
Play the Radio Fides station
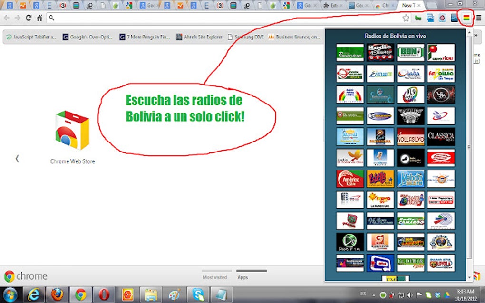click(441, 52)
